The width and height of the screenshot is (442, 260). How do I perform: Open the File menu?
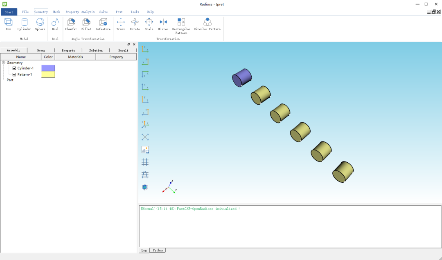25,12
